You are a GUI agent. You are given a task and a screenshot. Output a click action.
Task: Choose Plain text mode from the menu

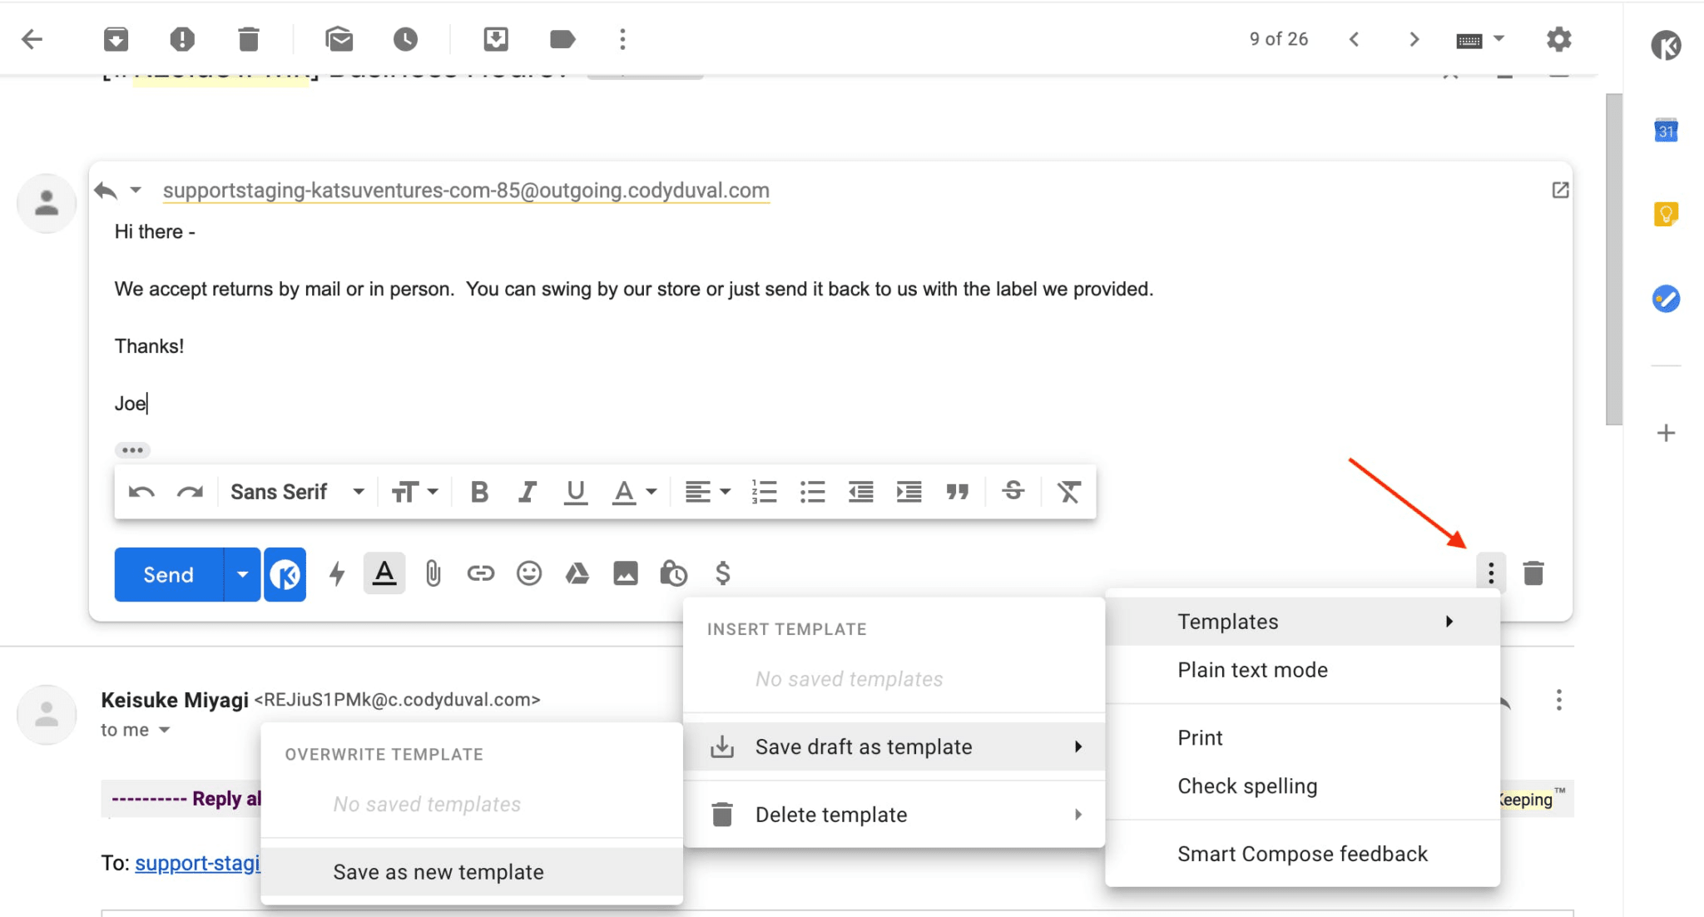pos(1252,670)
